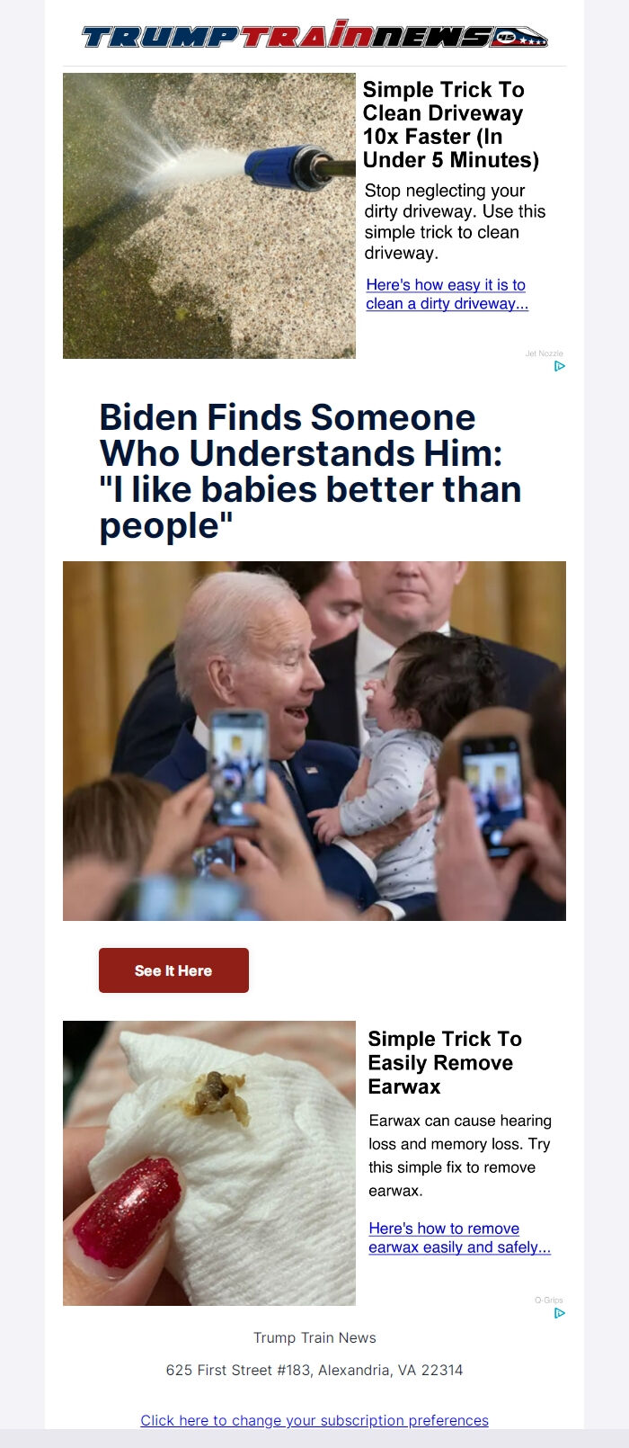Click the 'Stop neglecting your dirty driveway' ad description
This screenshot has height=1448, width=629.
coord(455,221)
